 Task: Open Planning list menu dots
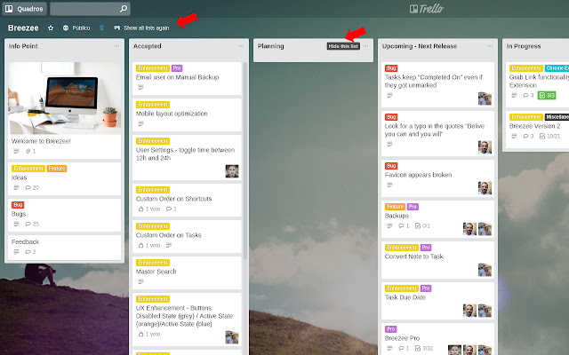(365, 46)
